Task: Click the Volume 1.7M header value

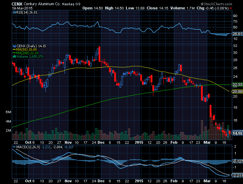Action: tap(182, 8)
